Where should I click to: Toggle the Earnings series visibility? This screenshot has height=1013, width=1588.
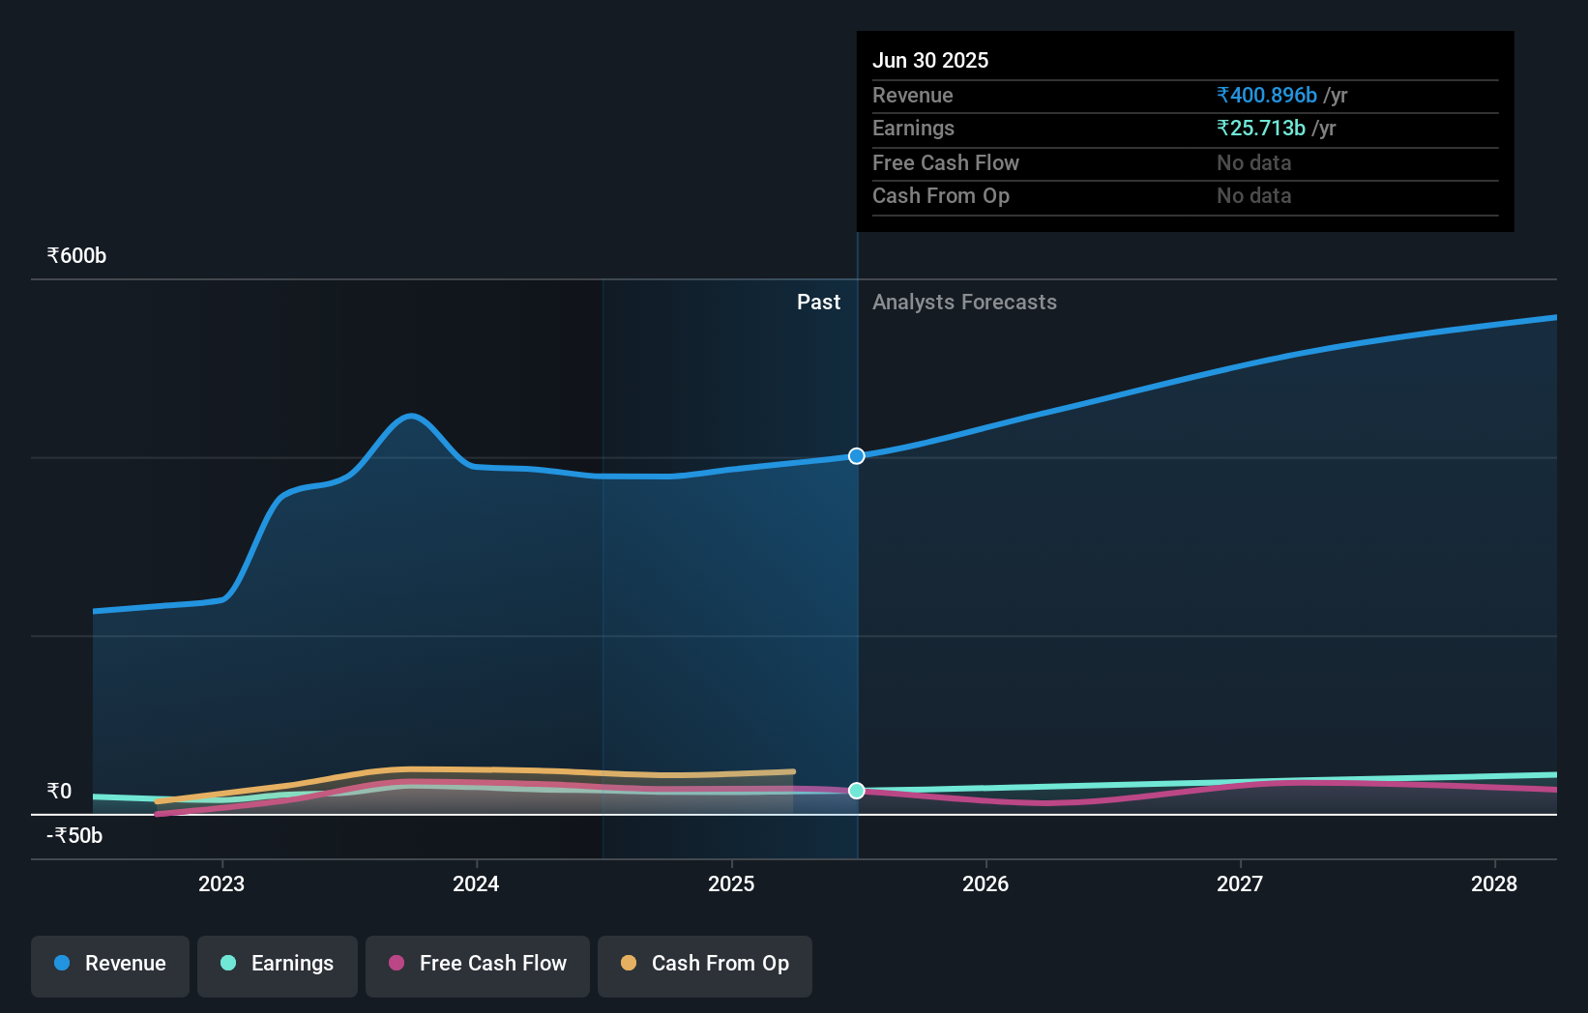pos(278,965)
